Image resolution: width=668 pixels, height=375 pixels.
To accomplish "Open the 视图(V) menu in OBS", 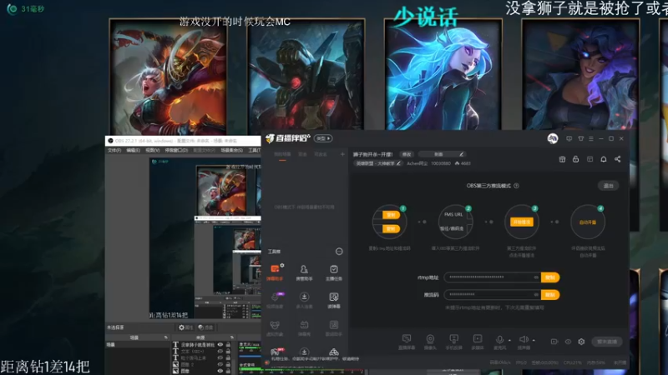I will 153,150.
